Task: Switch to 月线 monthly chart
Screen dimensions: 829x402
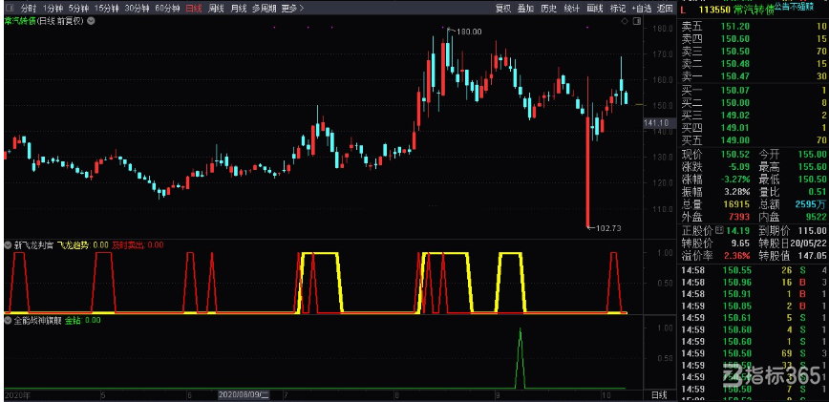Action: [x=239, y=8]
